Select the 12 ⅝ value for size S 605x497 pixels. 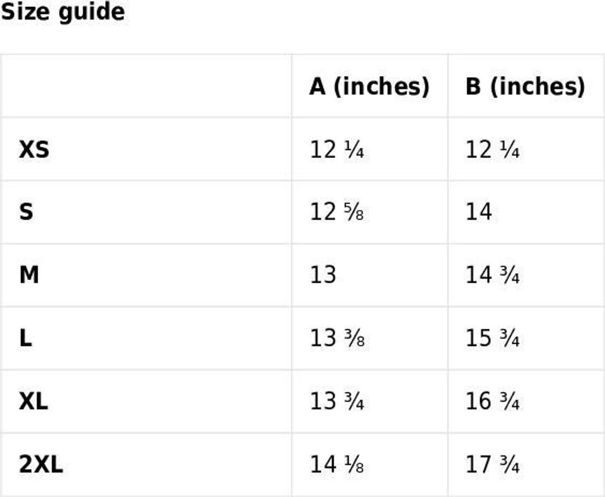337,213
